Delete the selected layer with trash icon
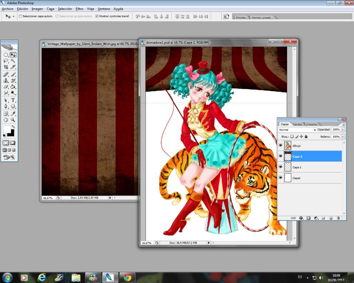Image resolution: width=354 pixels, height=283 pixels. 338,218
